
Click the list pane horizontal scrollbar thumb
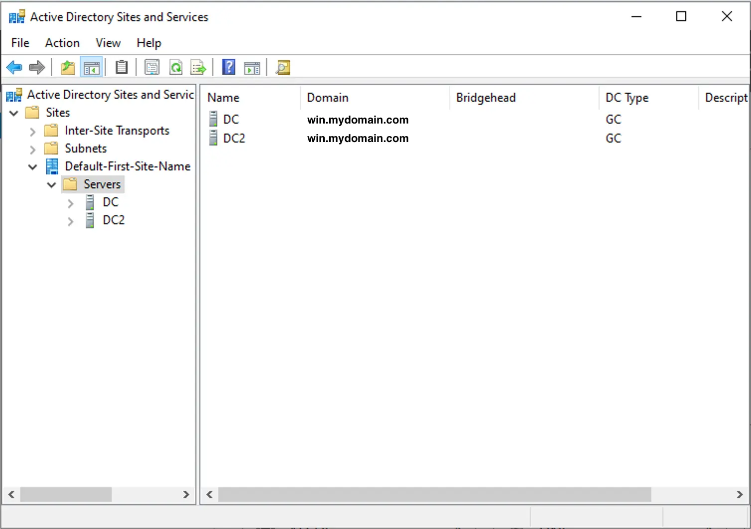click(434, 495)
